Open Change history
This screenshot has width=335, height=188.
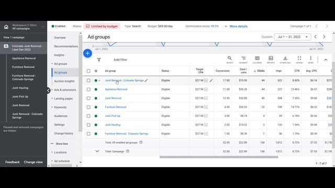[63, 134]
